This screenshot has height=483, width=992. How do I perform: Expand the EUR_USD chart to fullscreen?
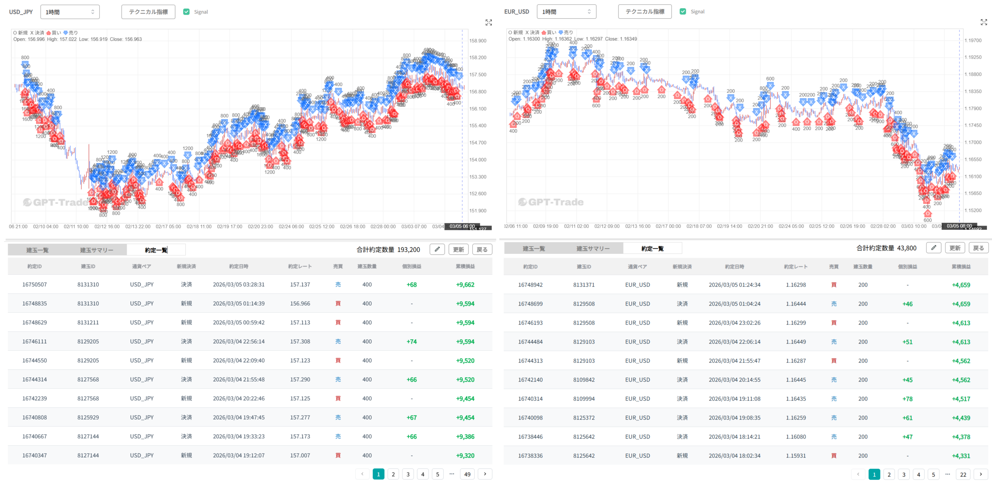[x=983, y=22]
